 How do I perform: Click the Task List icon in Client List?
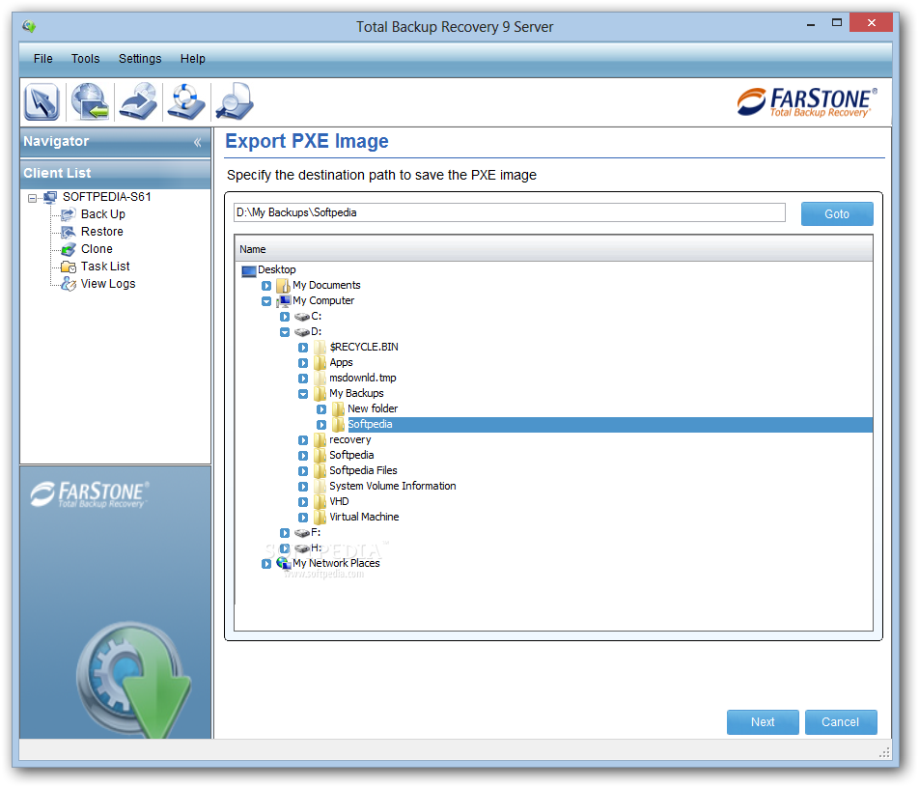click(x=69, y=267)
